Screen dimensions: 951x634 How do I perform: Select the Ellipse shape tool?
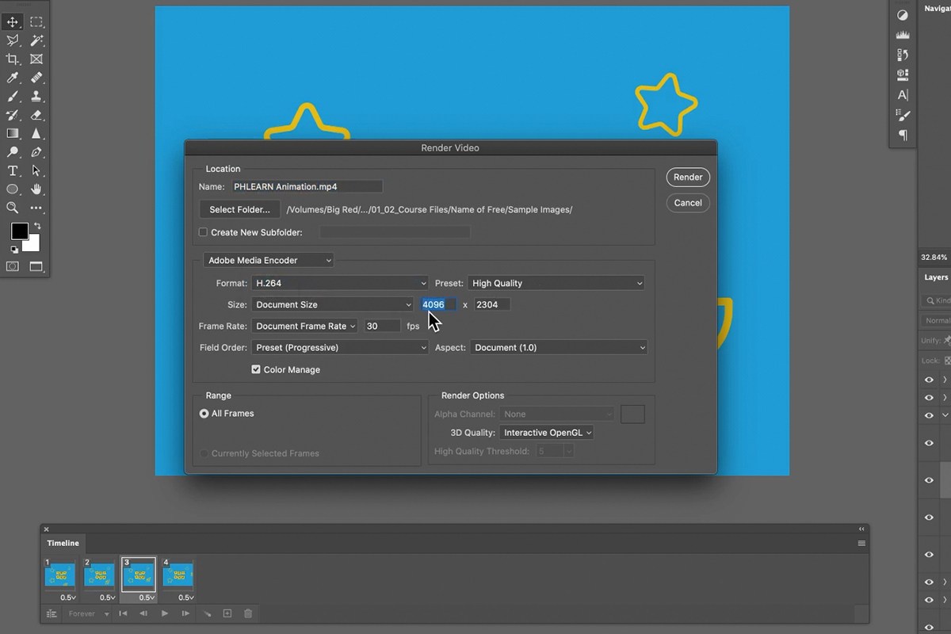click(13, 189)
